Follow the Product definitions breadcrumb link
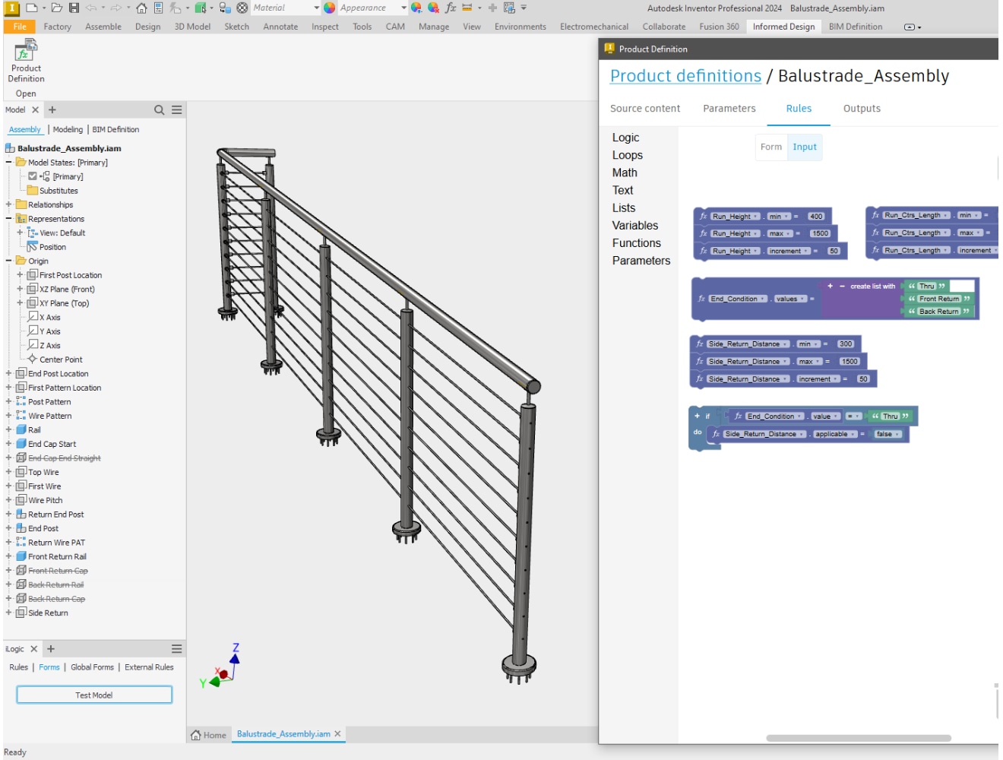The width and height of the screenshot is (1003, 760). 685,76
